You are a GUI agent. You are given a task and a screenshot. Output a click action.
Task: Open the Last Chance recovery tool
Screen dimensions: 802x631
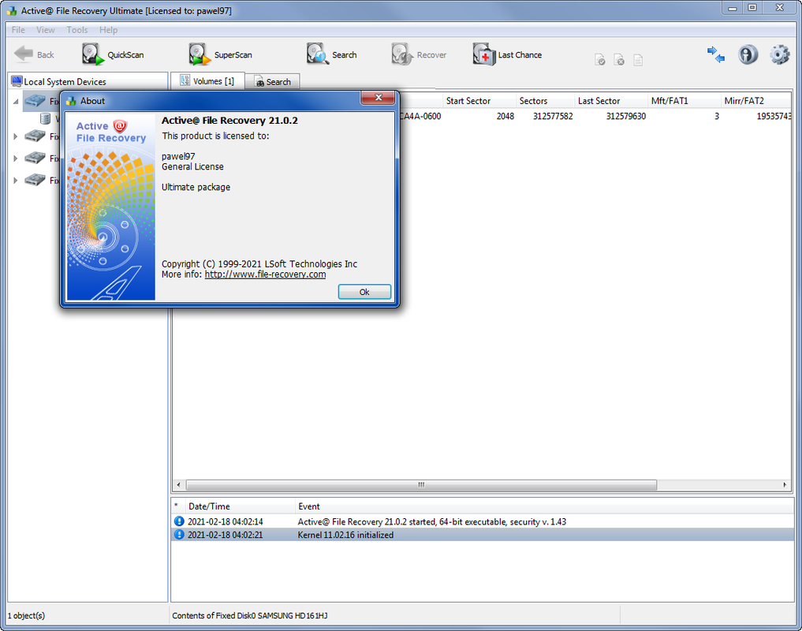tap(507, 54)
